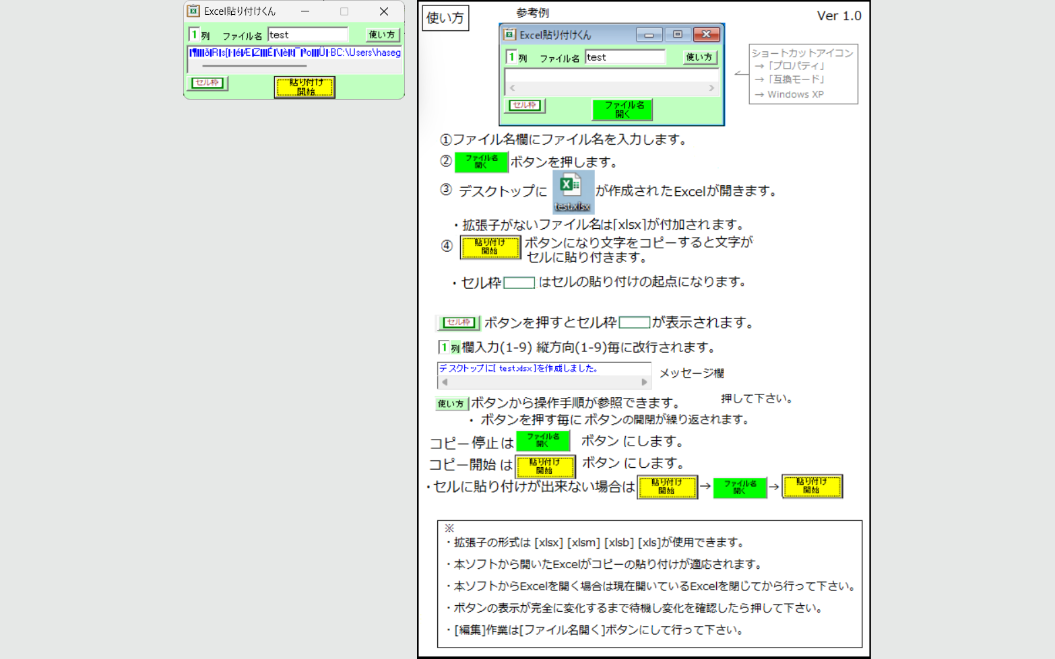Click yellow 貼り付け開始 icon in step ④

point(490,248)
